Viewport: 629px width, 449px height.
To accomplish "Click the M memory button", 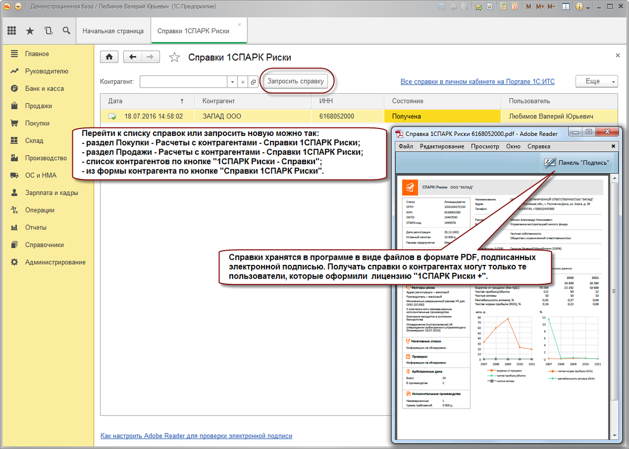I will pyautogui.click(x=529, y=7).
